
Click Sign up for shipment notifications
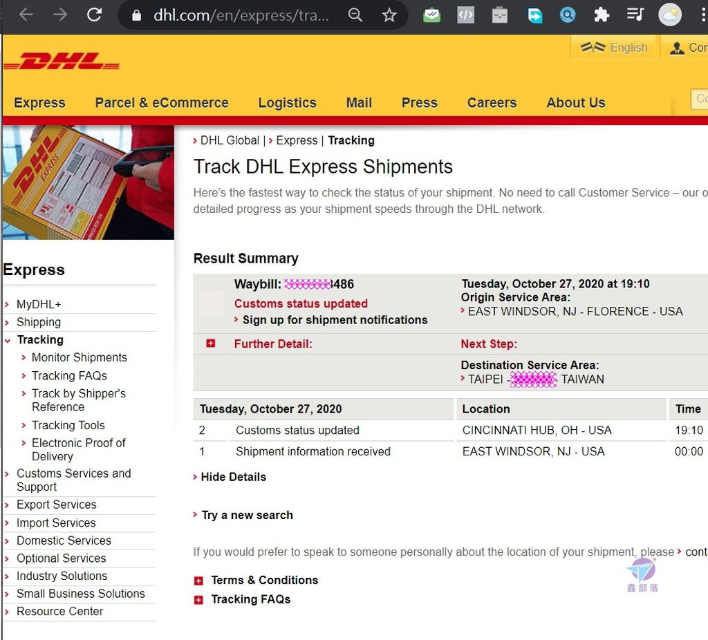pyautogui.click(x=335, y=319)
